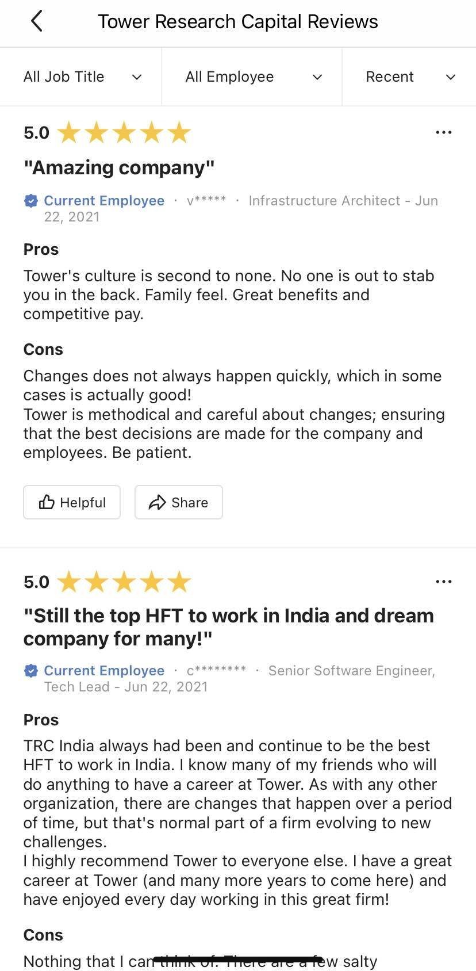Select the All Employee filter tab
Viewport: 476px width, 971px height.
252,77
